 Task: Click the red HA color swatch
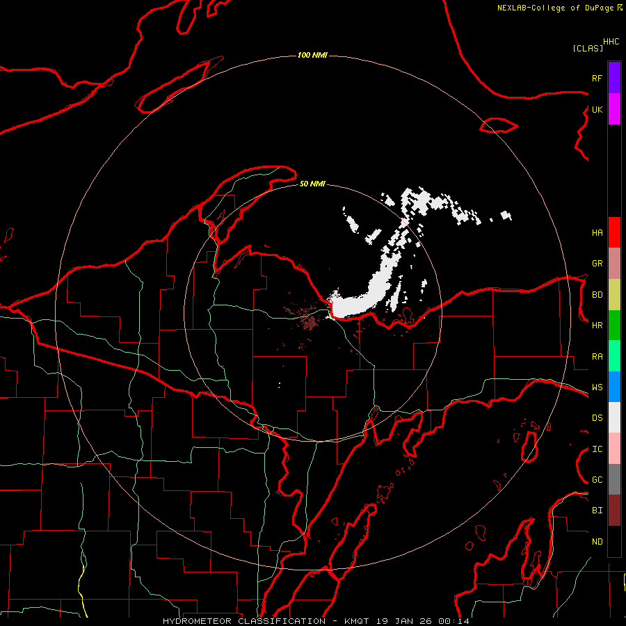pos(614,232)
